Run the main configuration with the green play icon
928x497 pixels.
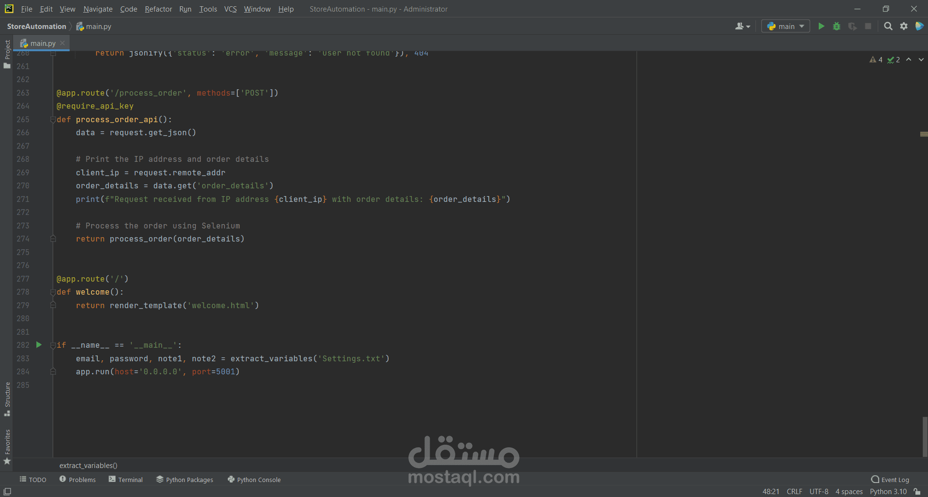[x=821, y=26]
